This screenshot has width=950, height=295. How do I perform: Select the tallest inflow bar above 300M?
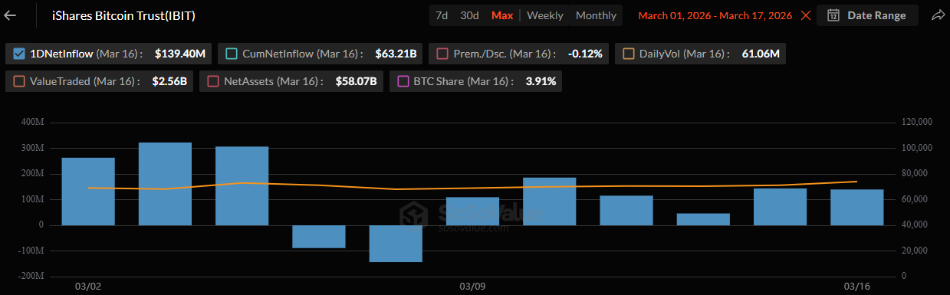point(165,184)
